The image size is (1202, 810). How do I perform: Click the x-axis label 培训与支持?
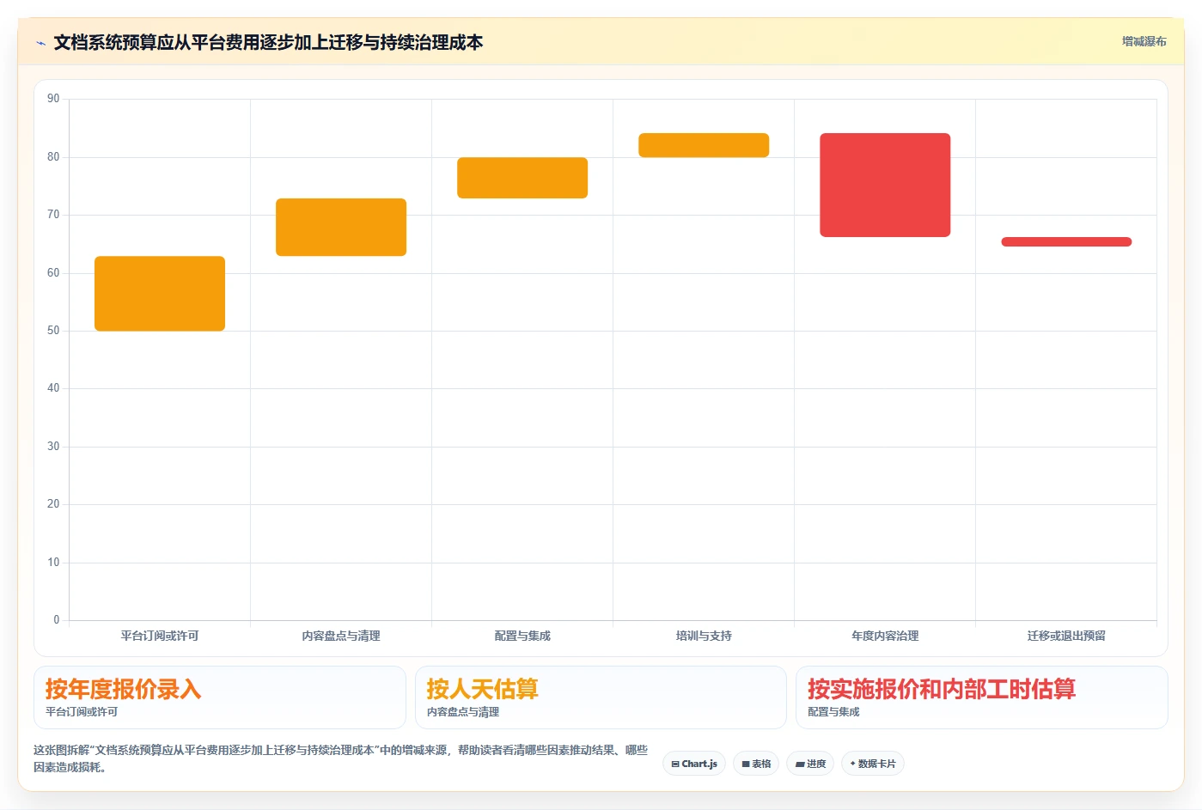(x=704, y=636)
